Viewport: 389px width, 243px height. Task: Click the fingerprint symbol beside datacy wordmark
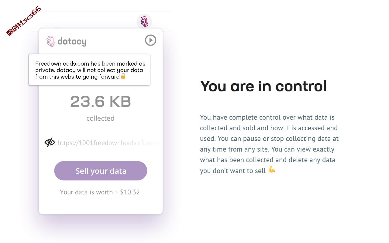(50, 41)
